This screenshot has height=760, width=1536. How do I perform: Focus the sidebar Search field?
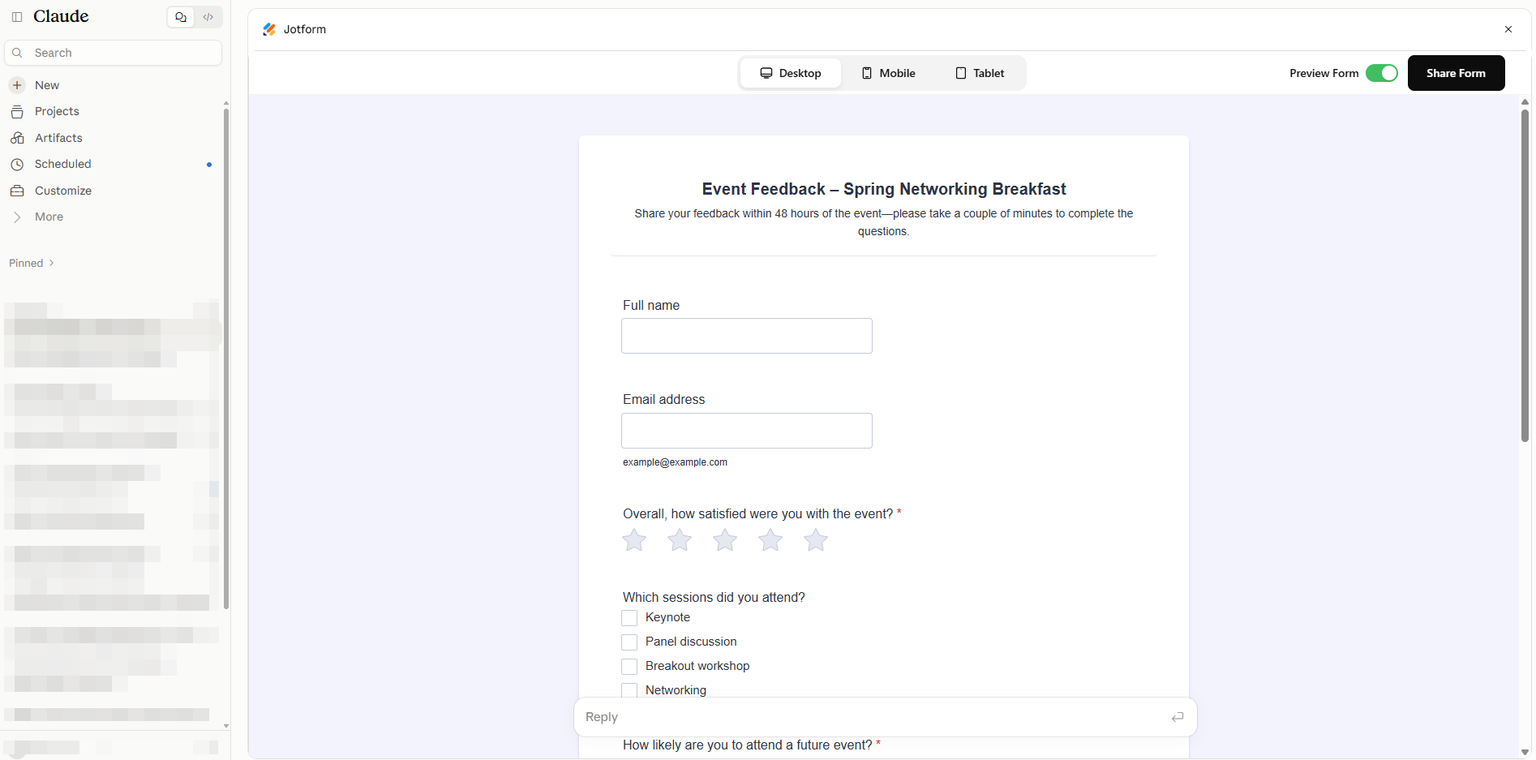pyautogui.click(x=114, y=53)
